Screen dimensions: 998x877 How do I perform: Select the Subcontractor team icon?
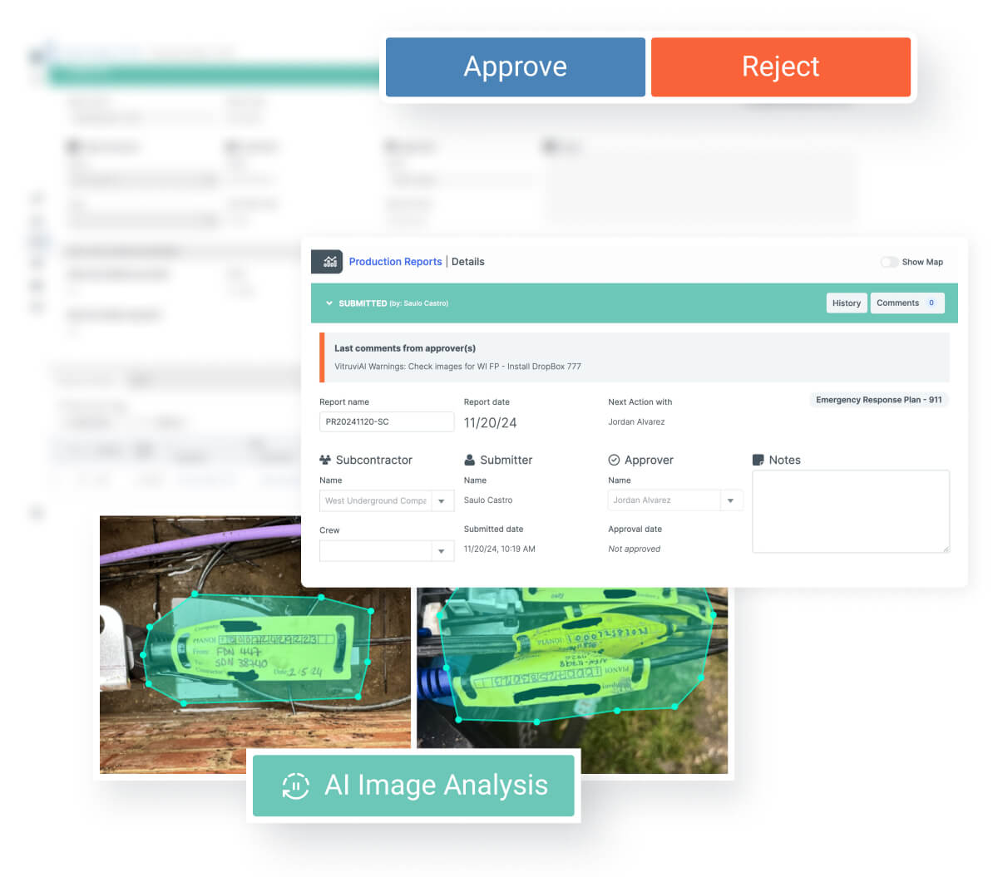[324, 460]
